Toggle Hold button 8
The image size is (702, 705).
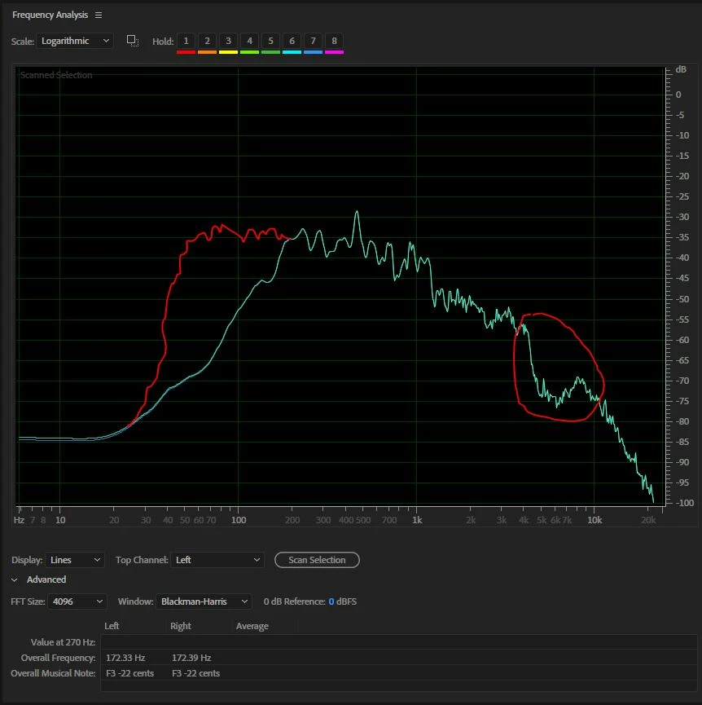[x=334, y=41]
